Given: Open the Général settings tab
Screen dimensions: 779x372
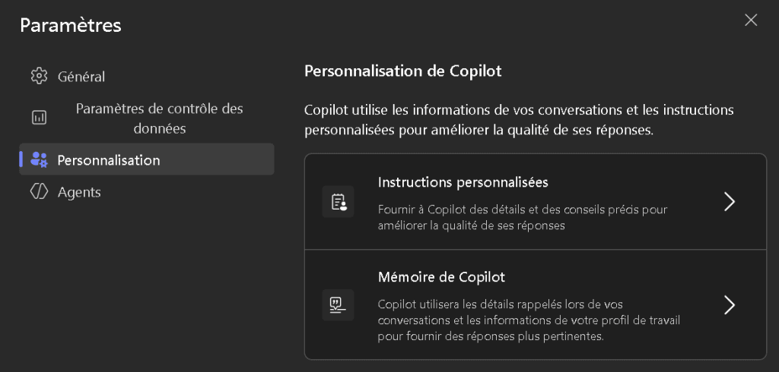Looking at the screenshot, I should [81, 77].
